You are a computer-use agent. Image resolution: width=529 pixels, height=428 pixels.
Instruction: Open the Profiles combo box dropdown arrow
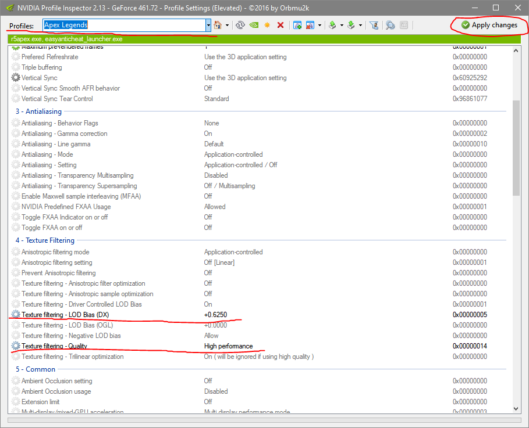(x=208, y=25)
